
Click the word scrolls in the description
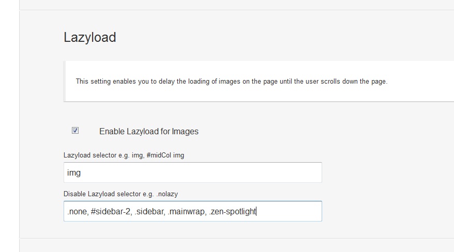(x=330, y=82)
